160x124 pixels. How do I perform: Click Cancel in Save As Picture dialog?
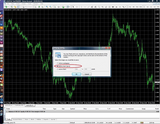[x=87, y=74]
